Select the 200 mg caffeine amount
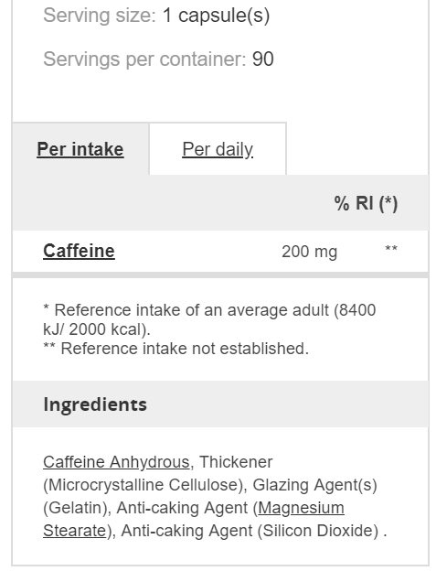 pos(310,252)
